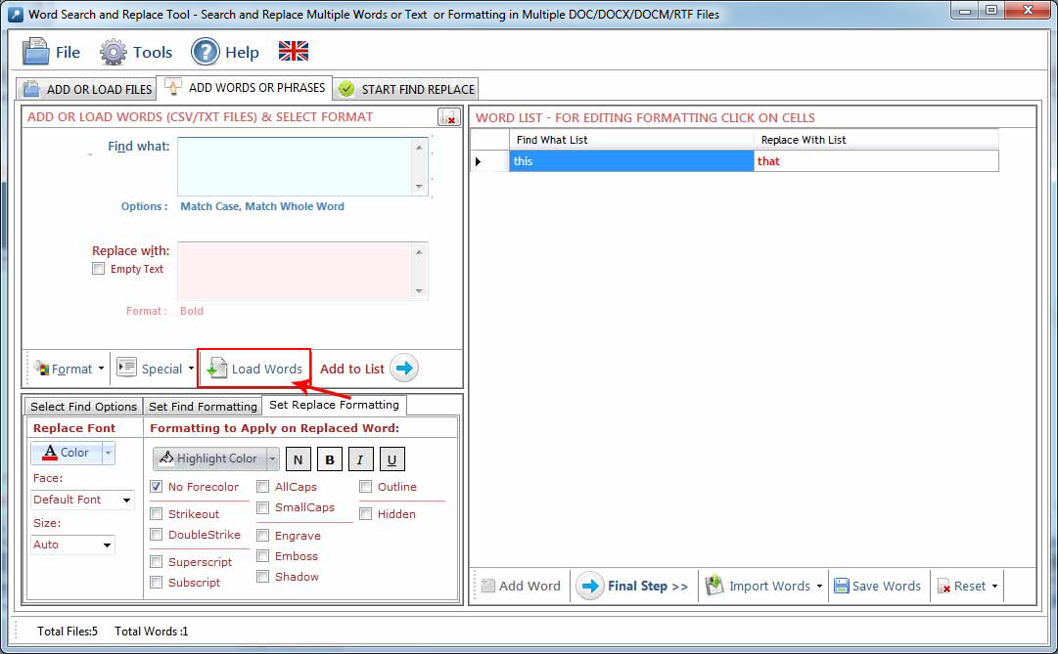
Task: Enable the Emboss checkbox
Action: pos(263,556)
